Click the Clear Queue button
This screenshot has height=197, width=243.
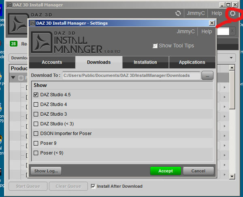pyautogui.click(x=68, y=186)
